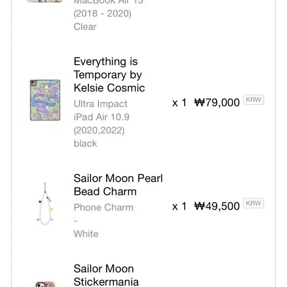The height and width of the screenshot is (287, 287).
Task: Open Sailor Moon Pearl Bead Charm title
Action: 118,185
